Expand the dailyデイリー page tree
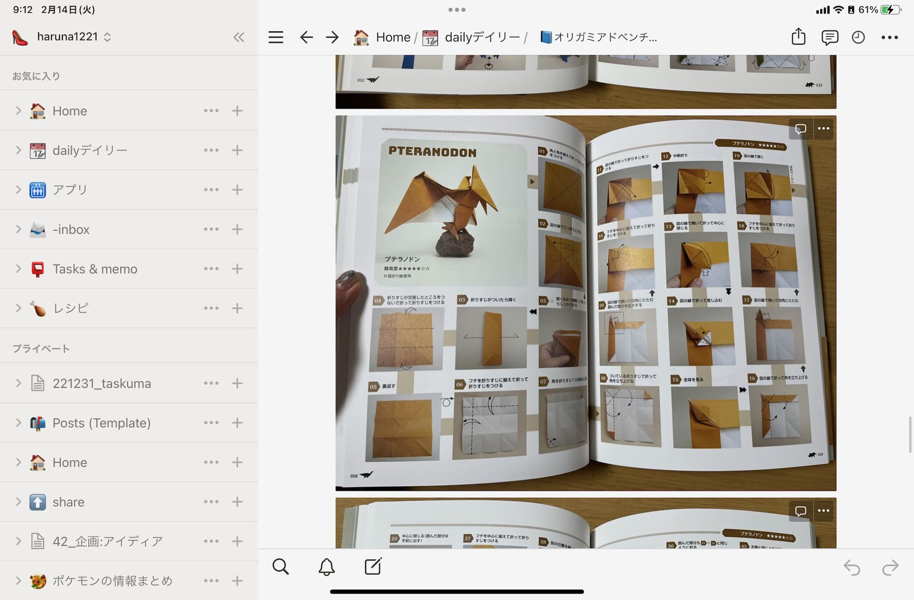914x600 pixels. pyautogui.click(x=18, y=150)
